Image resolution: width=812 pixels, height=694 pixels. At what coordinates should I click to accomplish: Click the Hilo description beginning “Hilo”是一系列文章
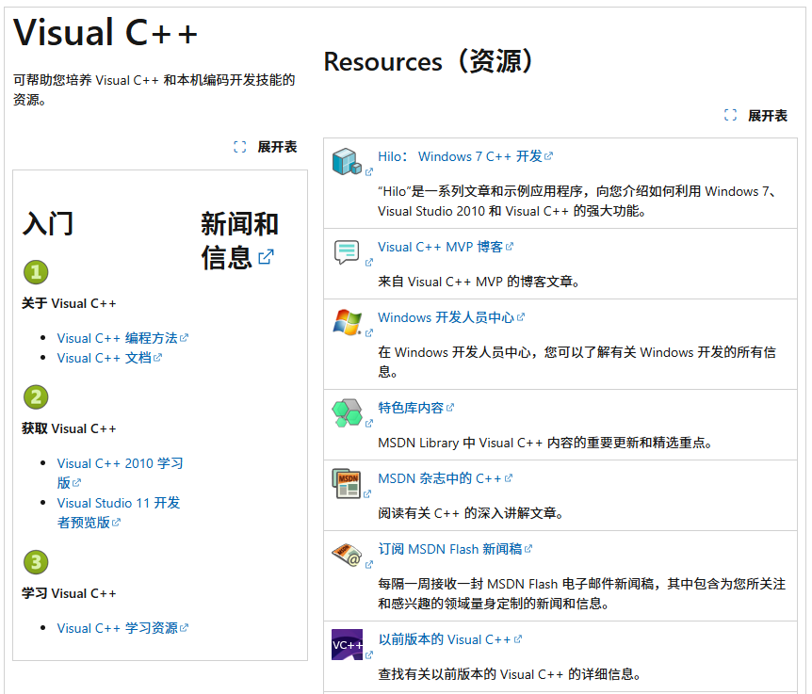(577, 202)
